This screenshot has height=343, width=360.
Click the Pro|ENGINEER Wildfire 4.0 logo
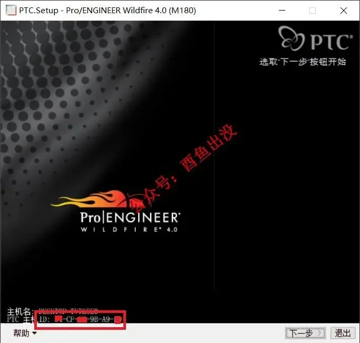tap(115, 212)
